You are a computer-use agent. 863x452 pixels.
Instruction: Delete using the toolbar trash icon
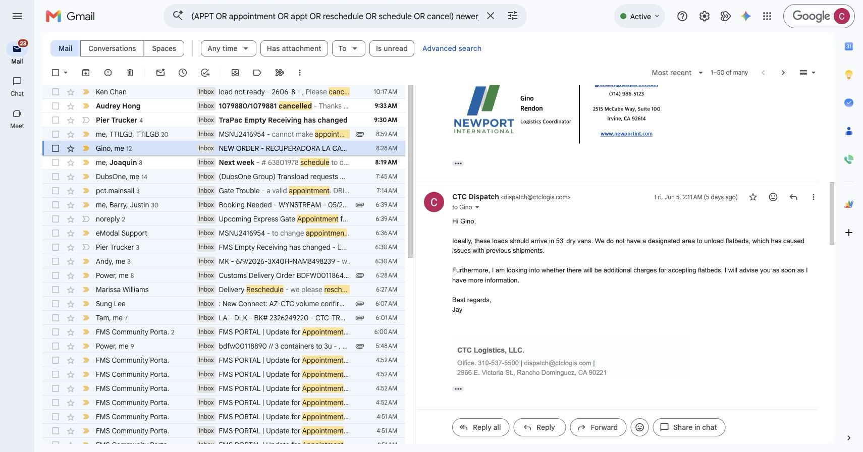pyautogui.click(x=130, y=73)
